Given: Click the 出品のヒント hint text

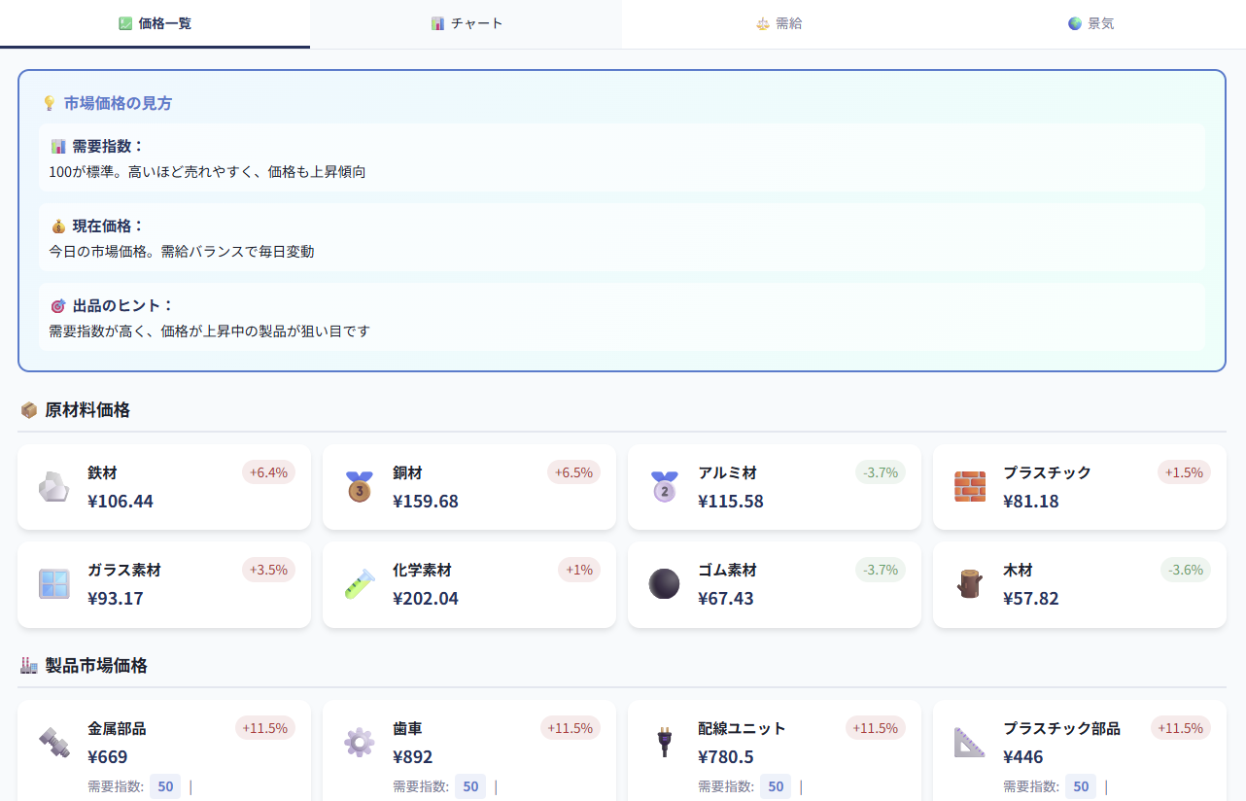Looking at the screenshot, I should pyautogui.click(x=210, y=331).
